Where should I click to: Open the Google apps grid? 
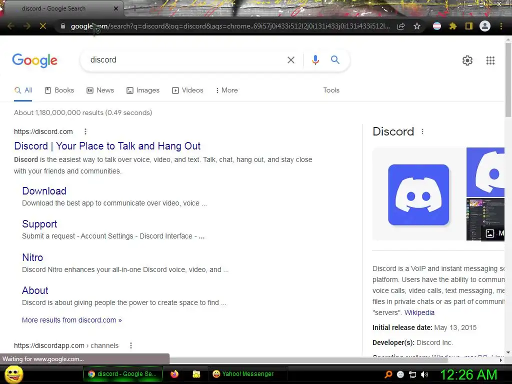490,60
